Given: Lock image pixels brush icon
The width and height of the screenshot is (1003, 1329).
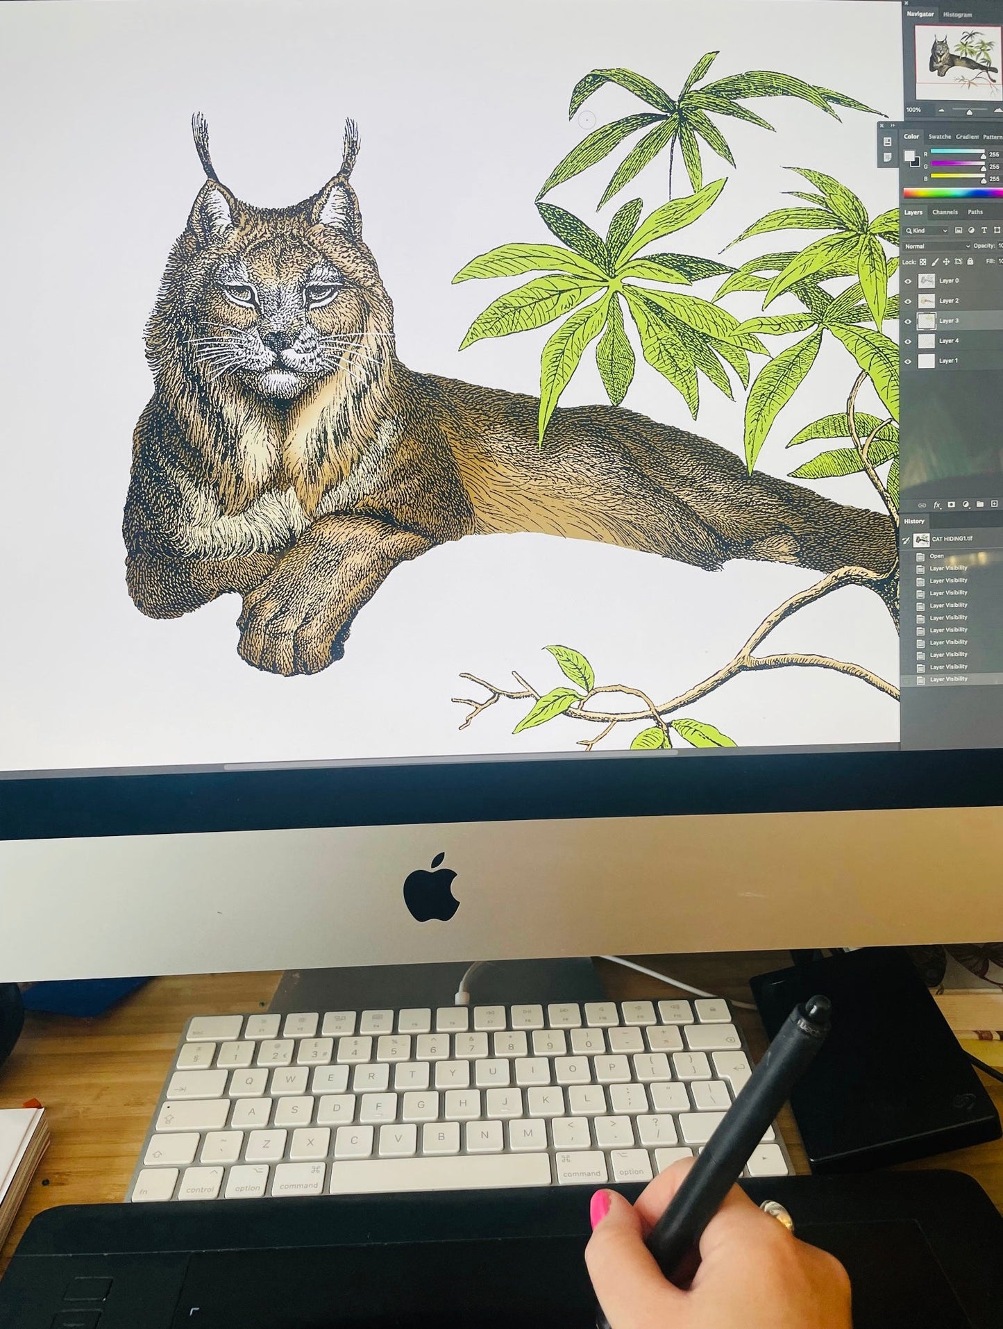Looking at the screenshot, I should pyautogui.click(x=934, y=262).
